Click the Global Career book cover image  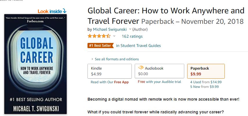click(x=35, y=64)
